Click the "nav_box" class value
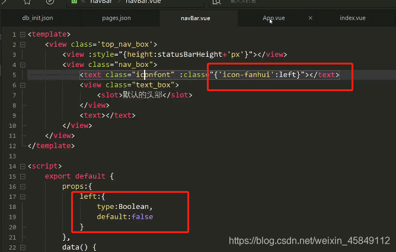 tap(133, 64)
